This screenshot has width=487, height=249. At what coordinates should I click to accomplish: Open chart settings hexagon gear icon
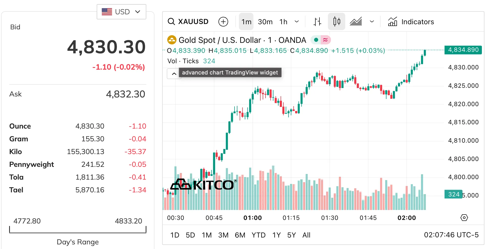coord(464,218)
